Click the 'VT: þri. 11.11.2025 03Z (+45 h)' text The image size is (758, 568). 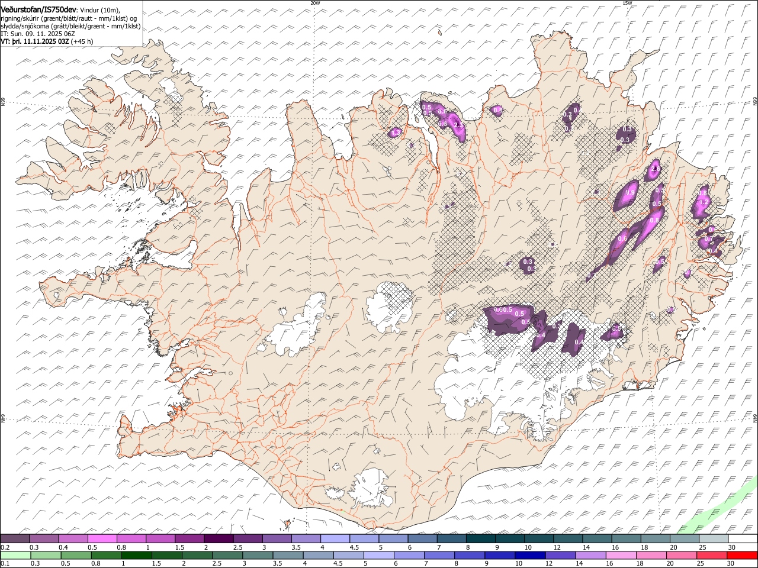46,41
